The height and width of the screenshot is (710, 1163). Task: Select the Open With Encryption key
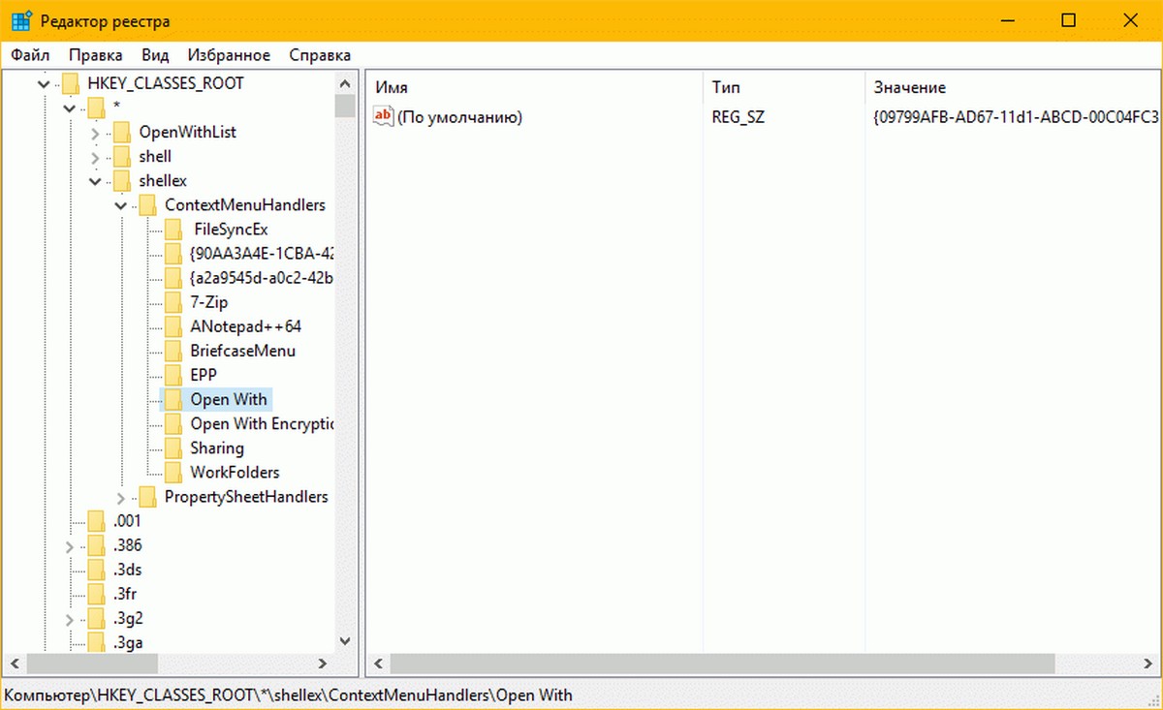[262, 424]
